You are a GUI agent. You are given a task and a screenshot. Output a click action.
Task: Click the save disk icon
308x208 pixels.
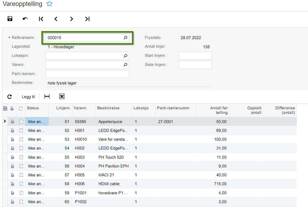pos(10,19)
